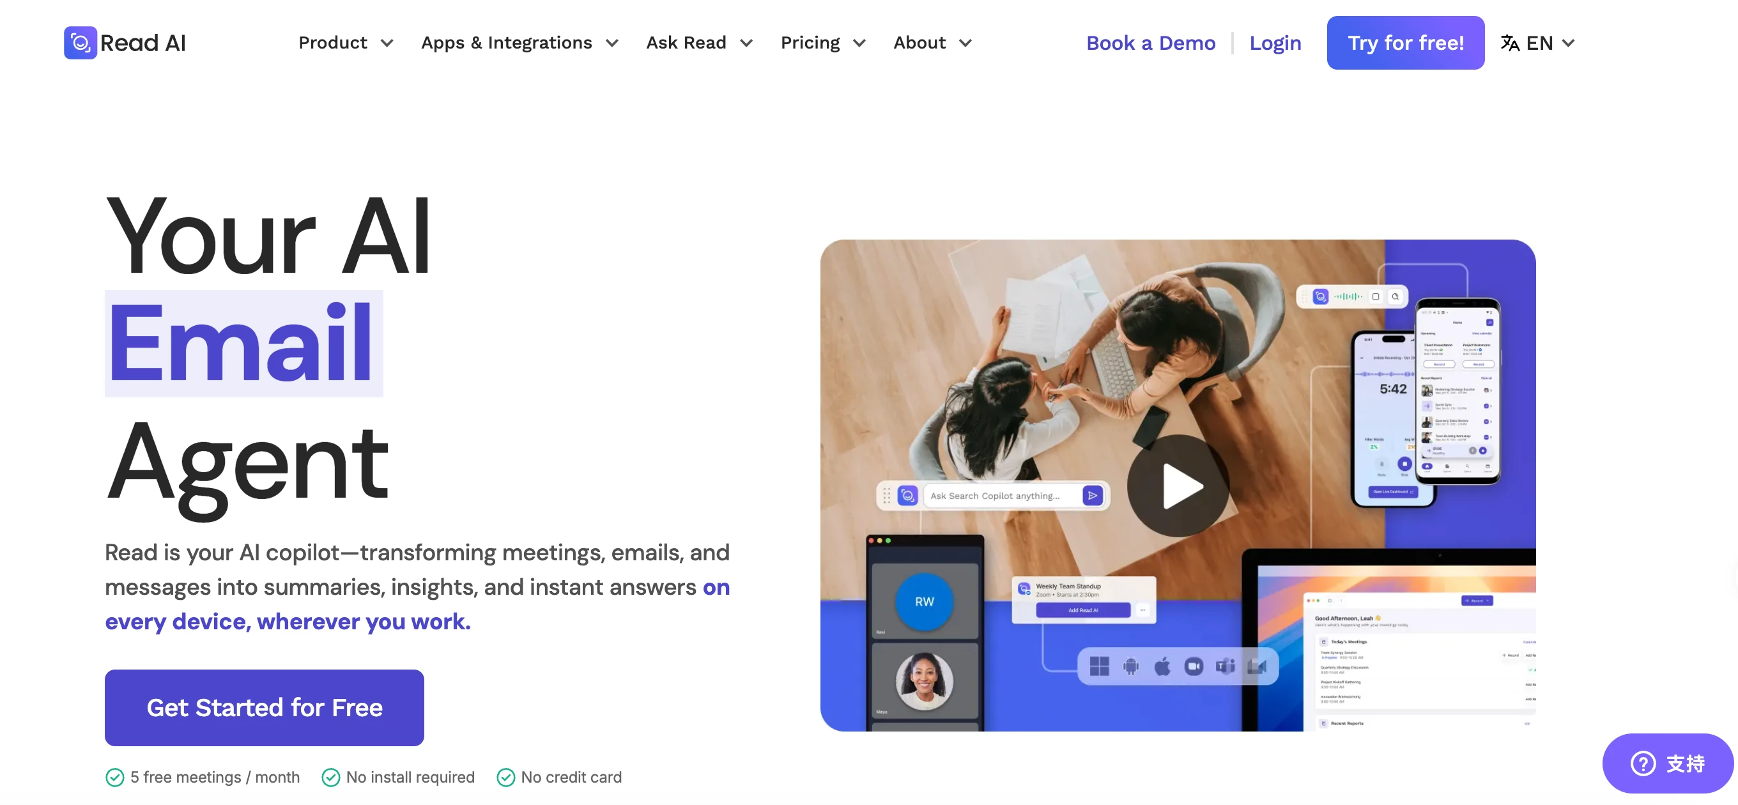The width and height of the screenshot is (1738, 805).
Task: Expand the Ask Read chevron
Action: [746, 43]
